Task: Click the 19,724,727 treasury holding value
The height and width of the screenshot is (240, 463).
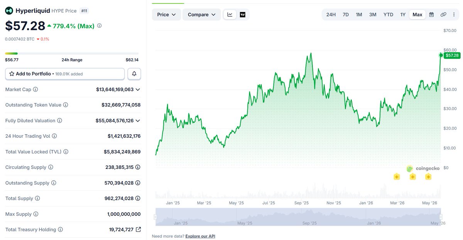Action: (121, 230)
